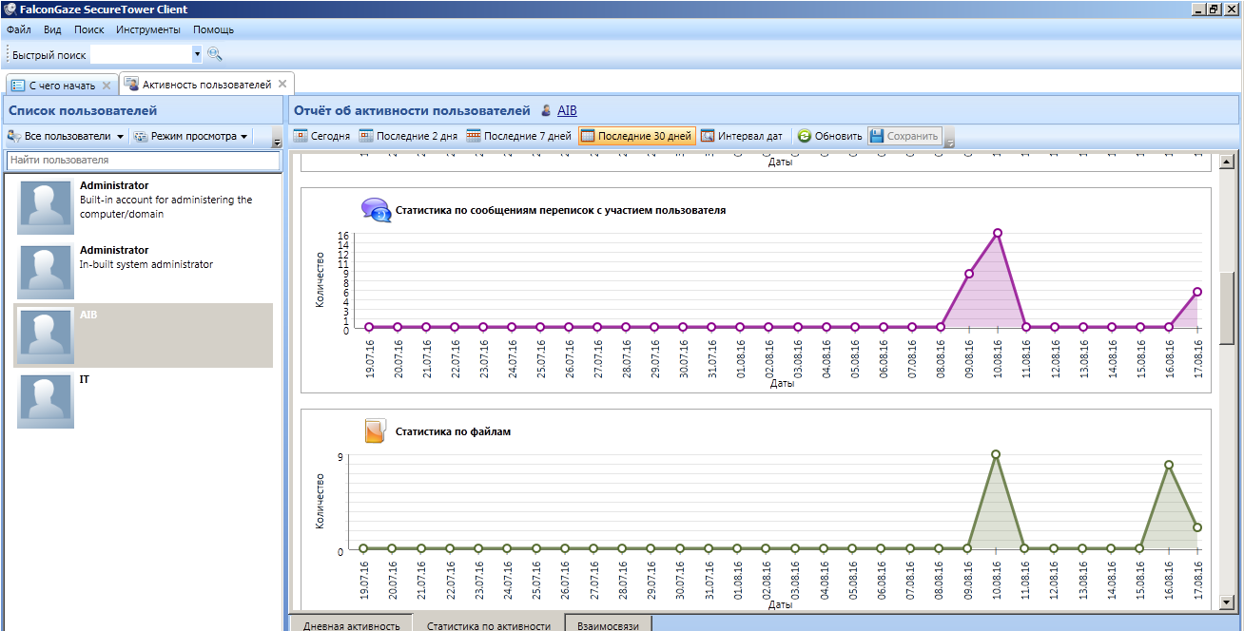Open the quick search combo box arrow
Viewport: 1244px width, 631px height.
pyautogui.click(x=197, y=55)
